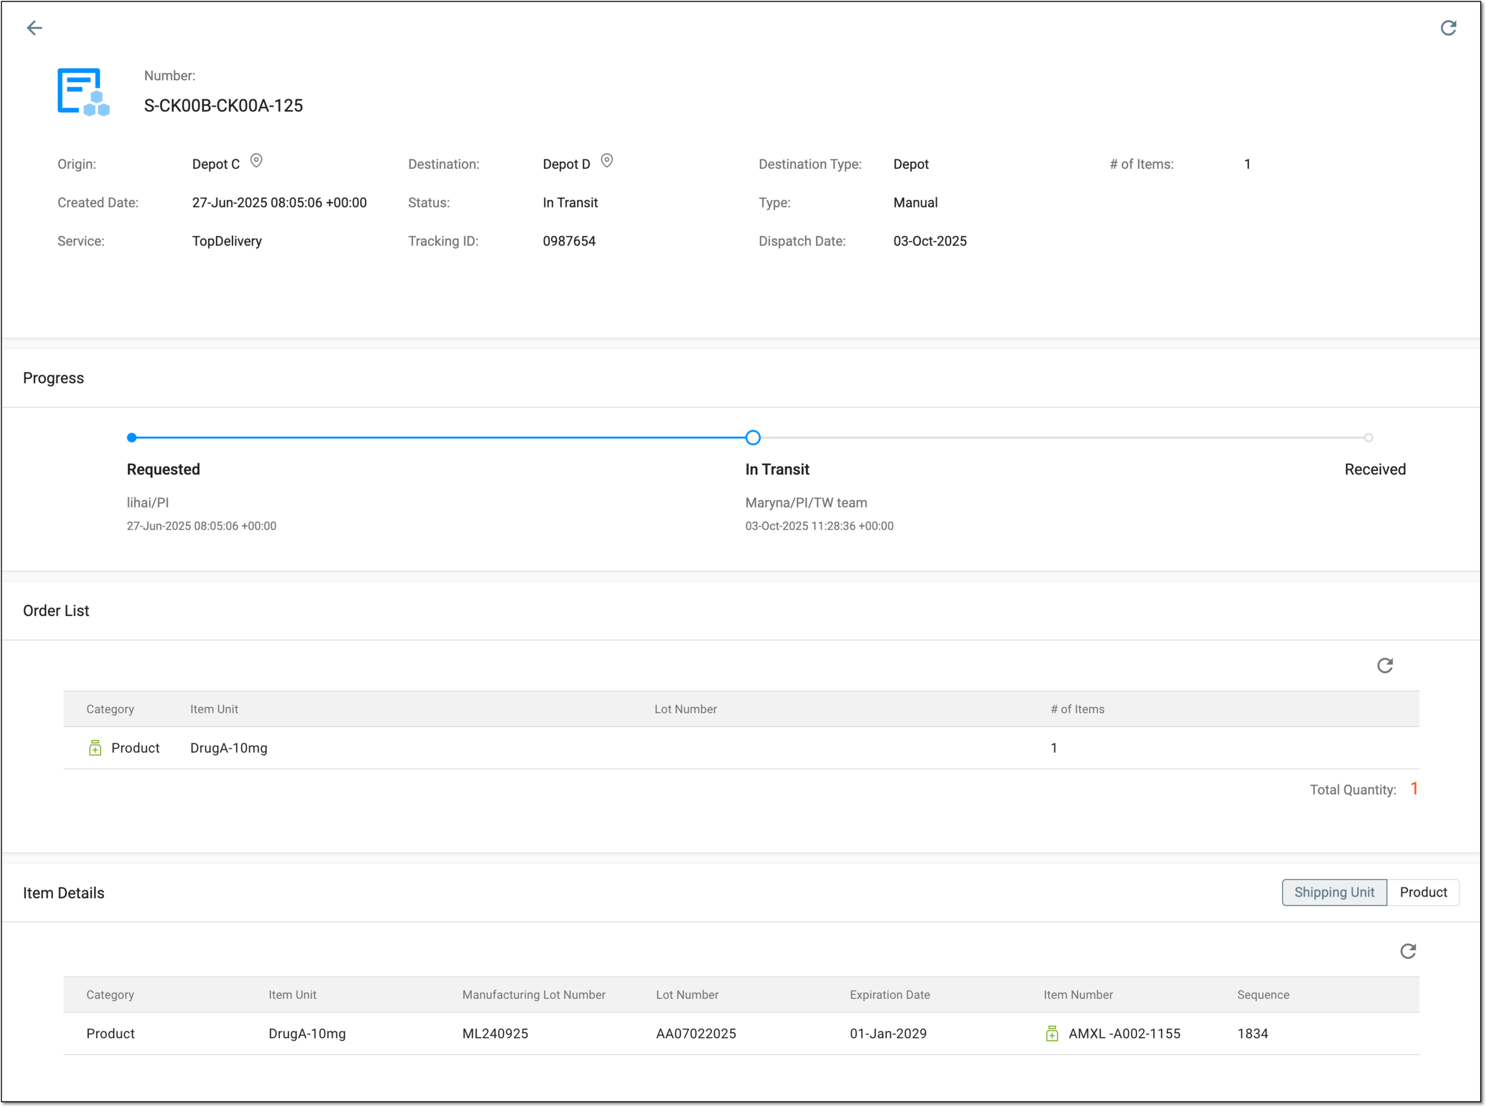Go back using the left arrow icon
Image resolution: width=1486 pixels, height=1107 pixels.
(x=34, y=27)
